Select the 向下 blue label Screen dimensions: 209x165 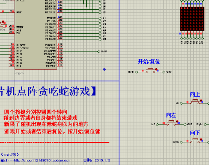coord(195,133)
